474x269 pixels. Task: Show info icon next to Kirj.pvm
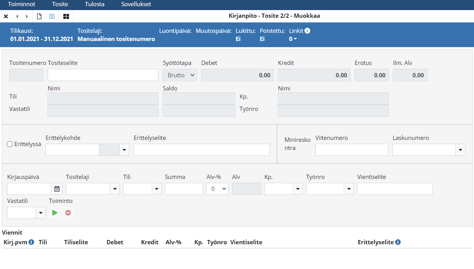point(31,242)
